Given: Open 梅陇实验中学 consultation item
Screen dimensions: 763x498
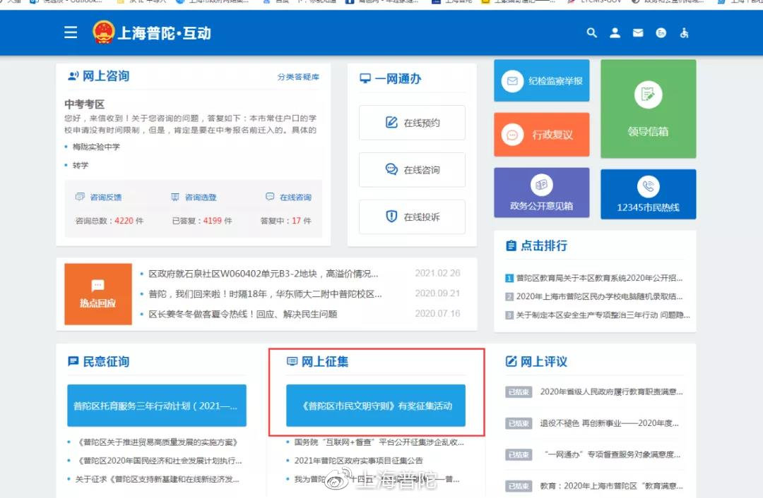Looking at the screenshot, I should tap(96, 147).
